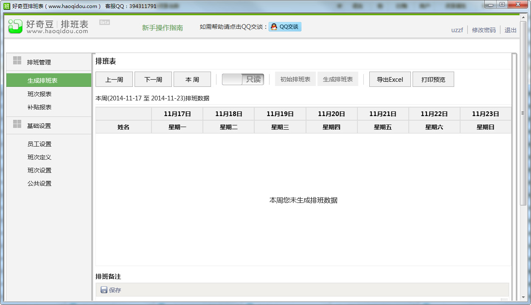Click 下一周 to view next week

click(x=153, y=79)
